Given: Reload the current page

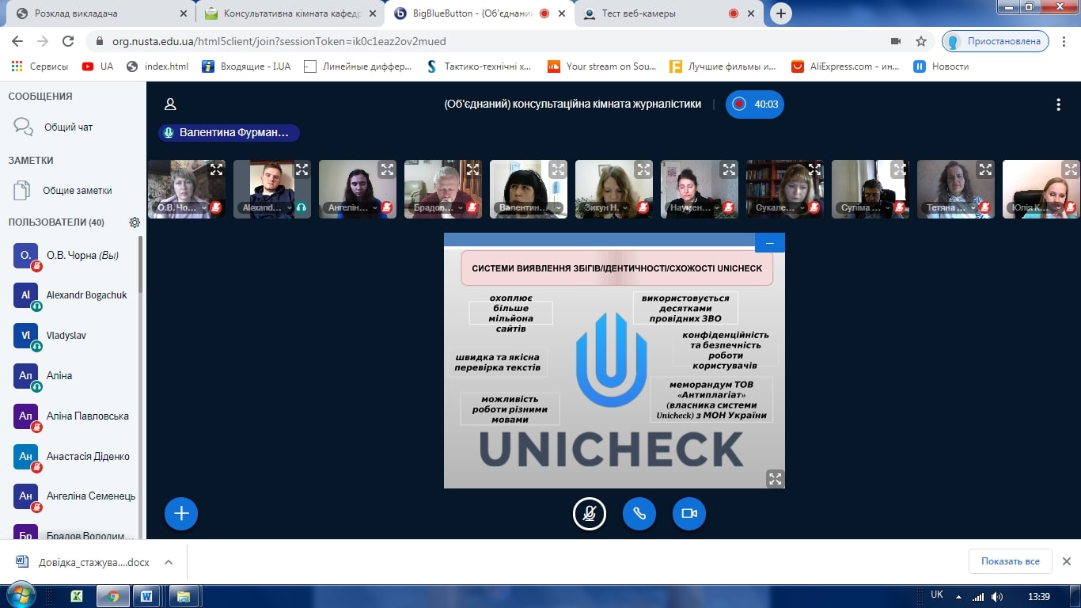Looking at the screenshot, I should [68, 41].
